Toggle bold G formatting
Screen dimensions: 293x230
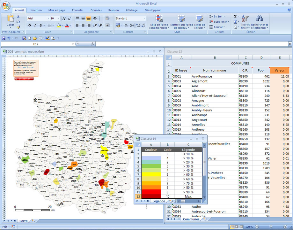pyautogui.click(x=30, y=25)
